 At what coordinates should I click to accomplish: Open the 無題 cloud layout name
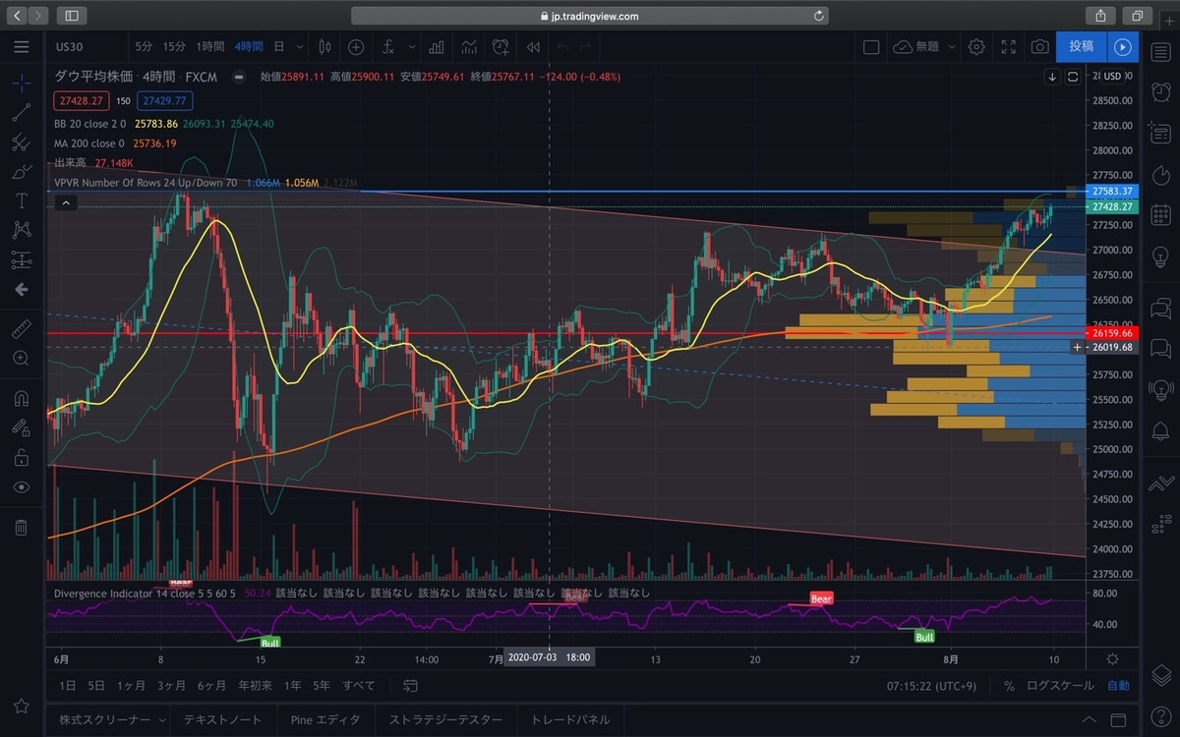click(x=916, y=46)
